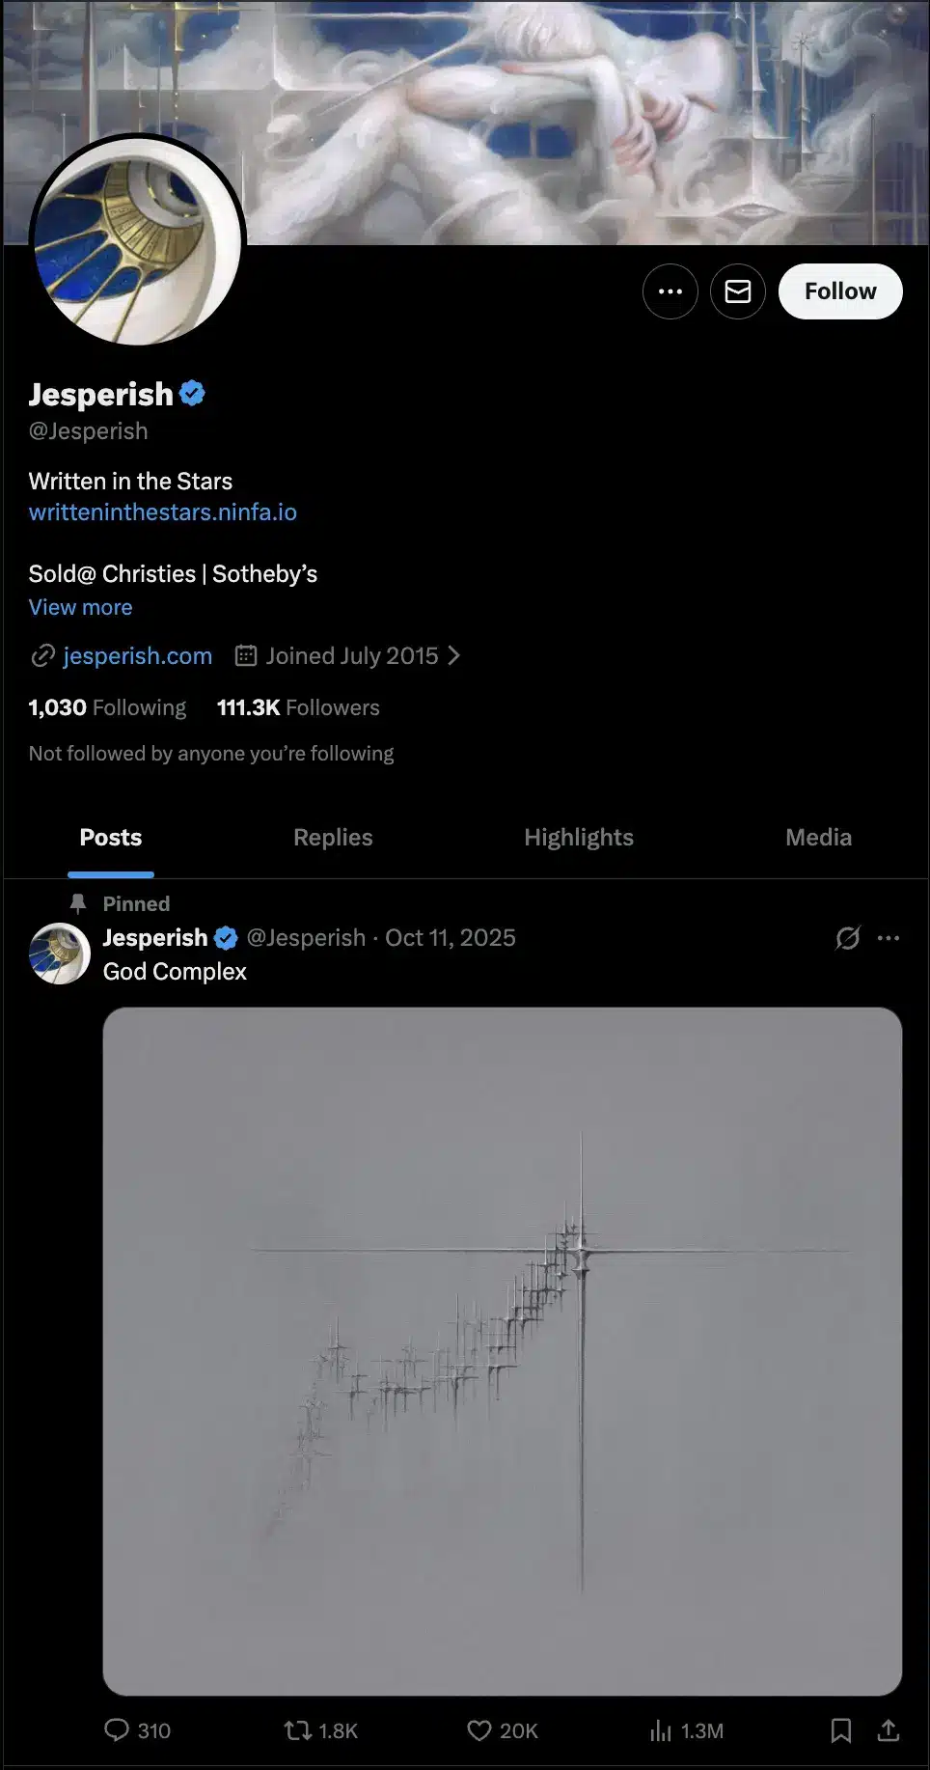Image resolution: width=930 pixels, height=1770 pixels.
Task: Open the writteninthestars.ninfa.io link
Action: [162, 512]
